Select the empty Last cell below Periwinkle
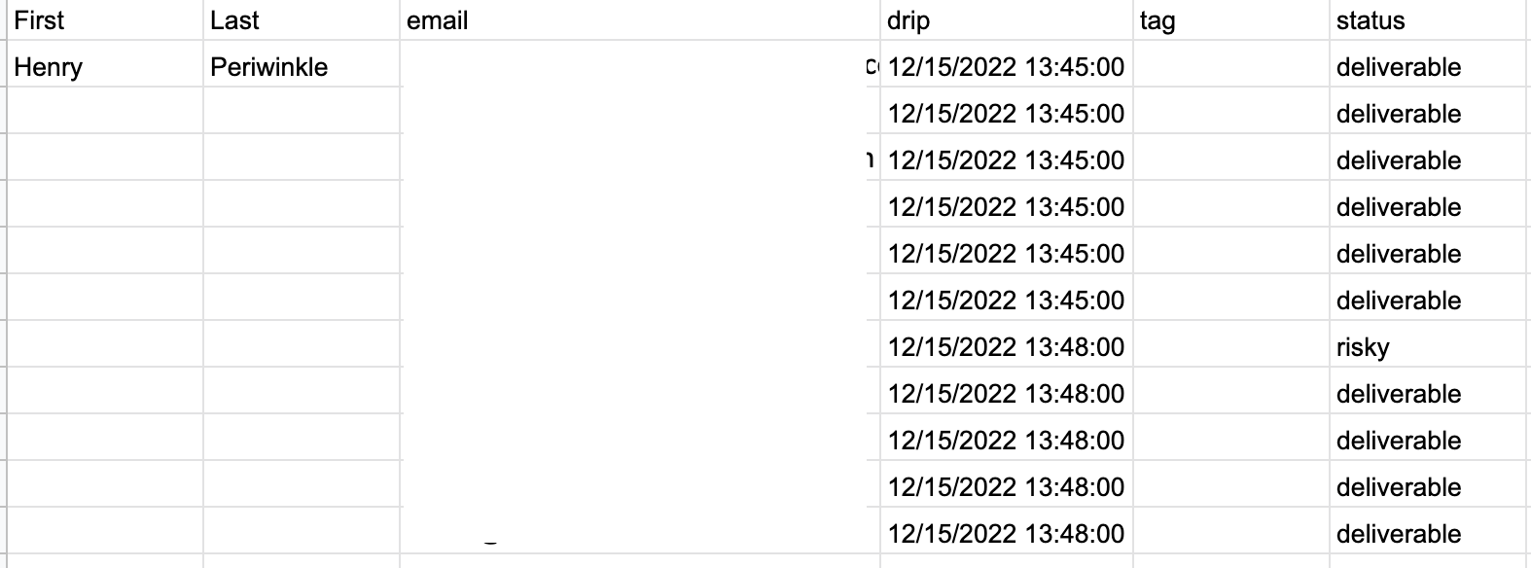The height and width of the screenshot is (568, 1531). click(x=302, y=114)
